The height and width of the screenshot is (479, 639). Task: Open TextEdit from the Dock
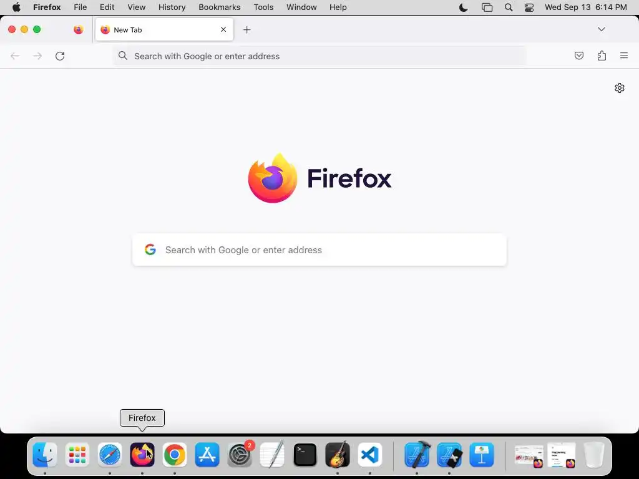coord(272,455)
